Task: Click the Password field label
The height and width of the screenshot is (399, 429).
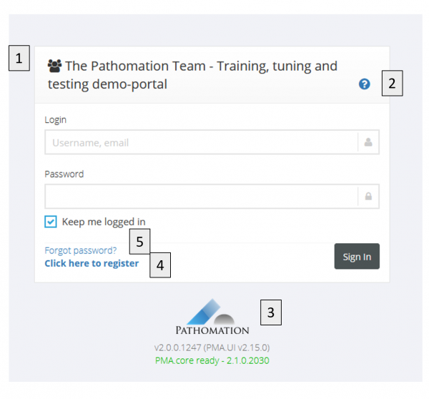Action: (64, 174)
